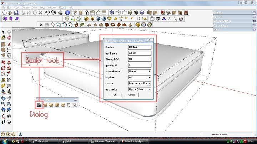Select the Rectangle drawing tool
Image resolution: width=257 pixels, height=144 pixels.
click(3, 44)
